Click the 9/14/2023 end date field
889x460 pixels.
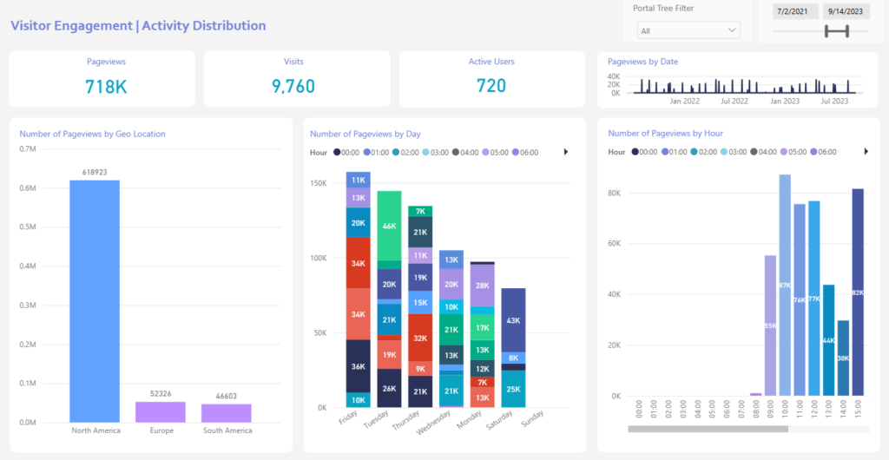845,10
